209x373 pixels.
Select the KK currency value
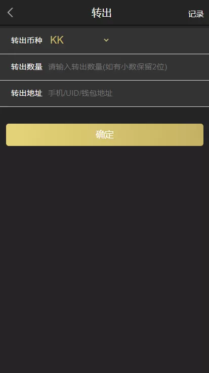tap(57, 40)
